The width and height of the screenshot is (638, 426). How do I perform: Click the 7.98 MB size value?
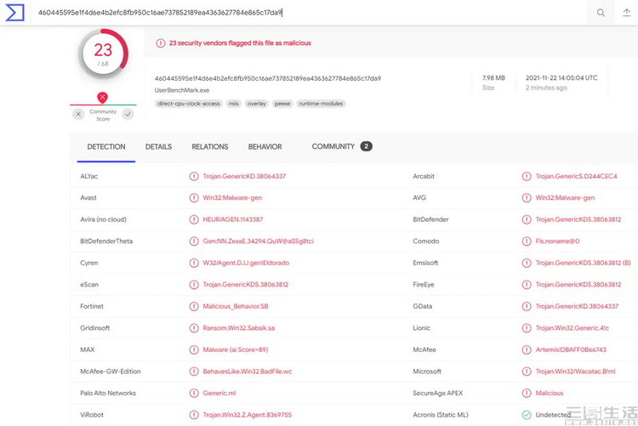[x=493, y=77]
